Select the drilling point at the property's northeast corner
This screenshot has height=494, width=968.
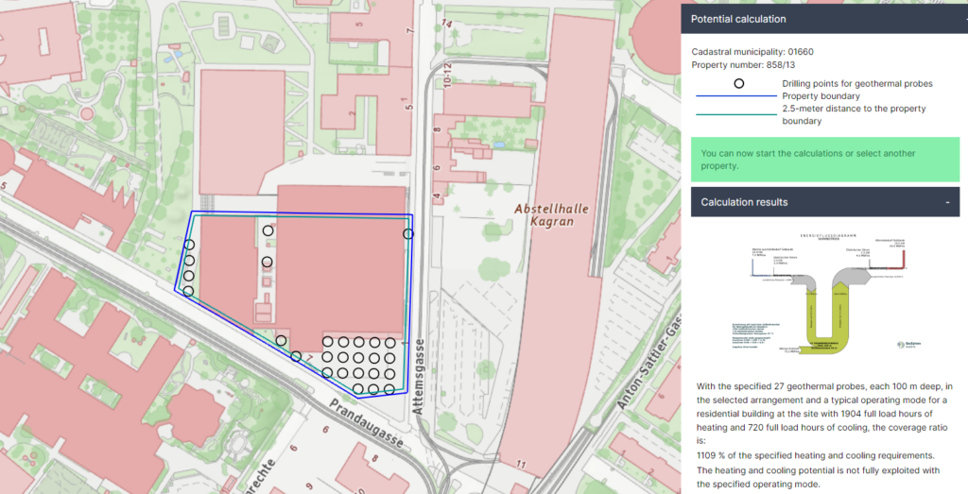408,233
